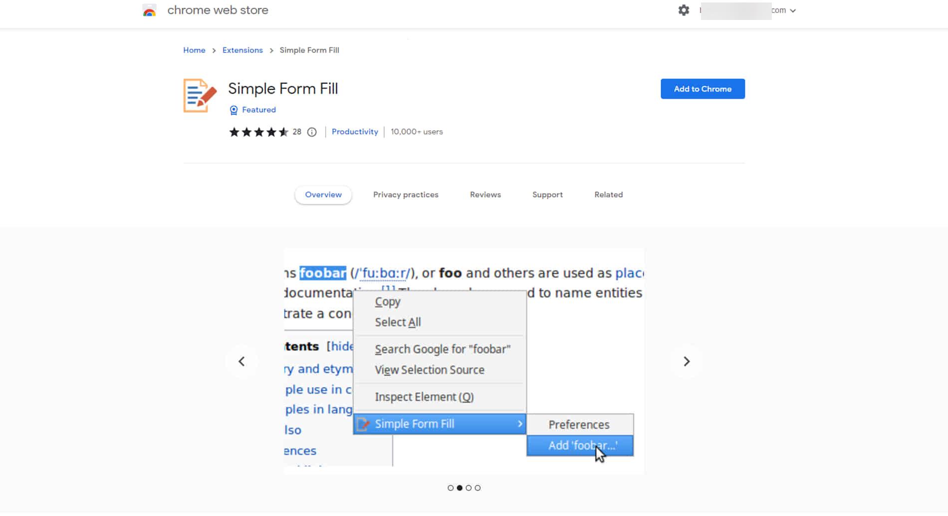Click the chrome web store logo

click(x=149, y=10)
